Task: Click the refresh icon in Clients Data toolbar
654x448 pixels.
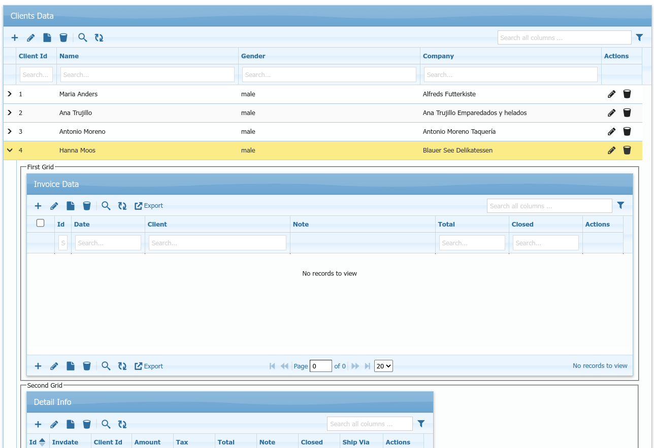Action: 99,38
